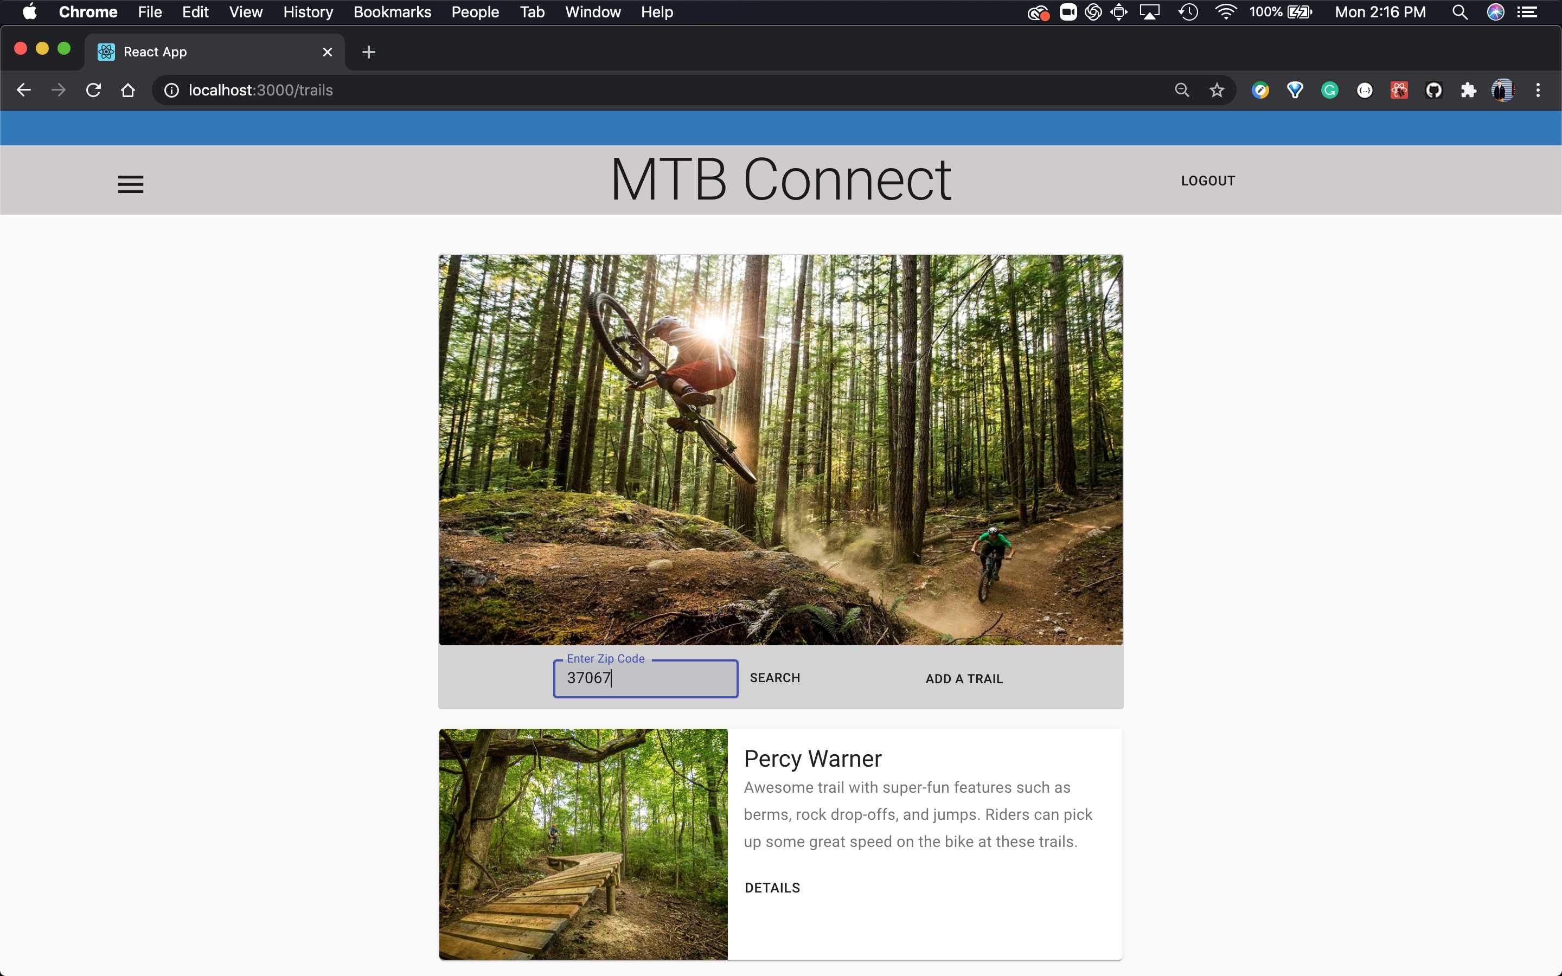
Task: Open AirPlay display menu bar icon
Action: coord(1150,12)
